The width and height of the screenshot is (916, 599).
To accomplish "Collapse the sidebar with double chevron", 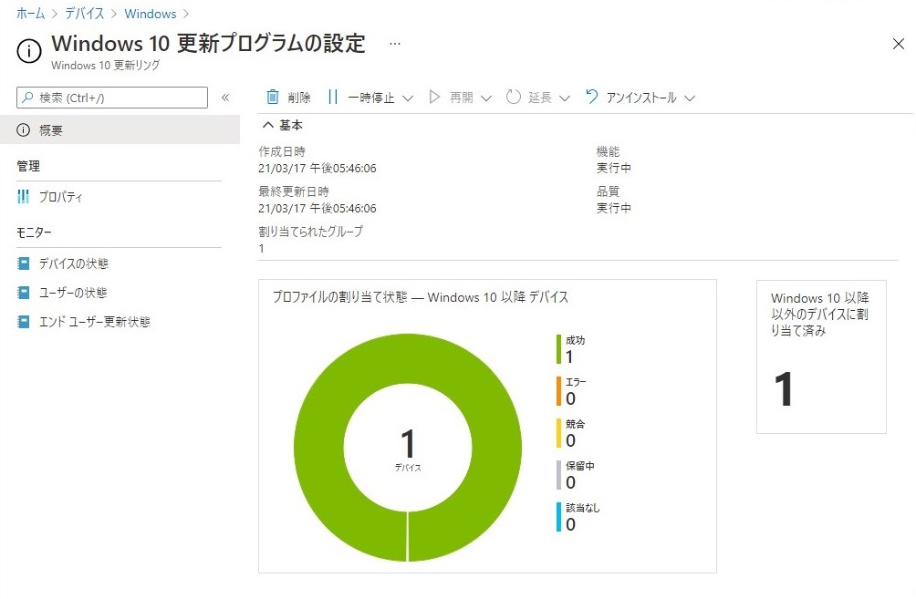I will pyautogui.click(x=225, y=98).
